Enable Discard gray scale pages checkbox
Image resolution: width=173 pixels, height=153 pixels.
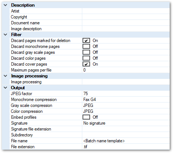86,52
